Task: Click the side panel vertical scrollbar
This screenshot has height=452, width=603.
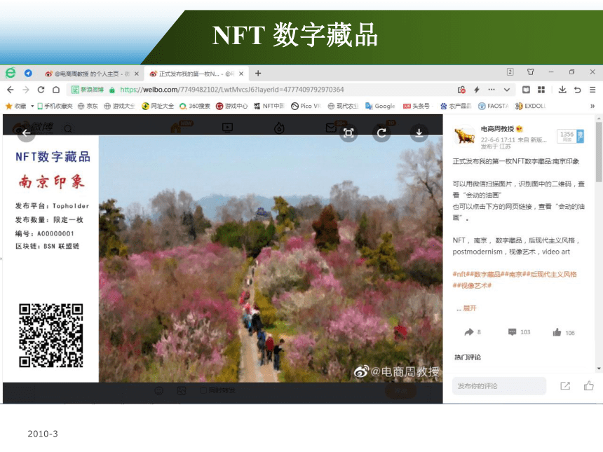Action: click(x=599, y=152)
